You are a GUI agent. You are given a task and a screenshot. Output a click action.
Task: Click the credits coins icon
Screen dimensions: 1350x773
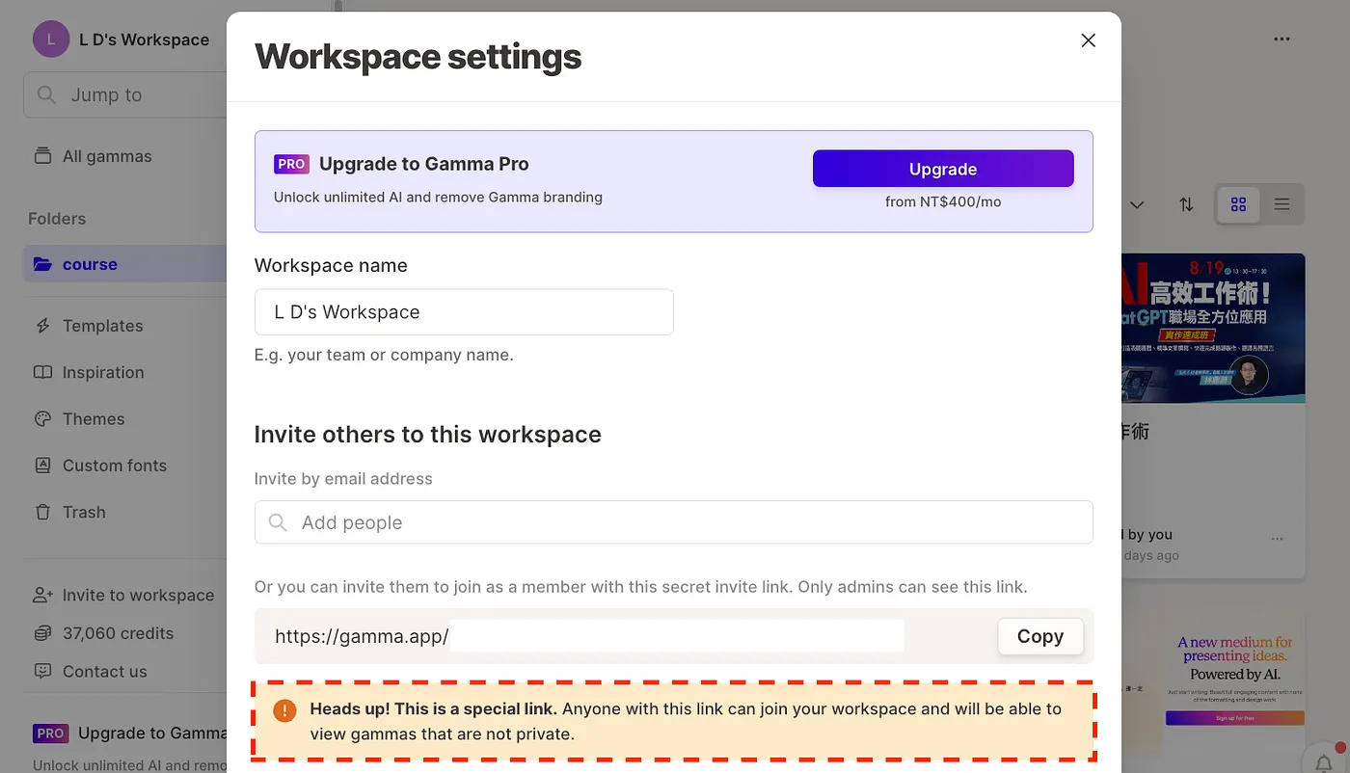42,633
